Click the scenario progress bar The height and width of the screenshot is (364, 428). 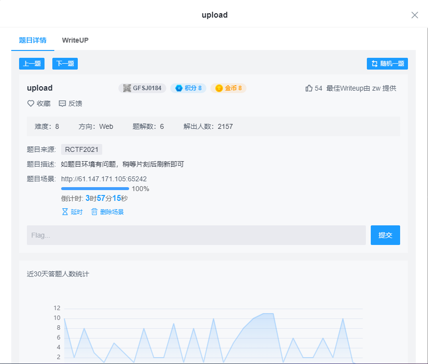95,189
